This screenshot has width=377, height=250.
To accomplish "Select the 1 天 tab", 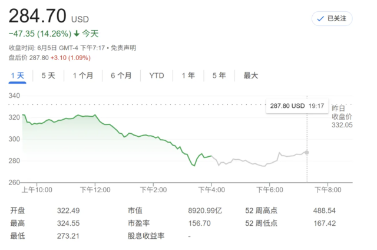I will tap(18, 75).
